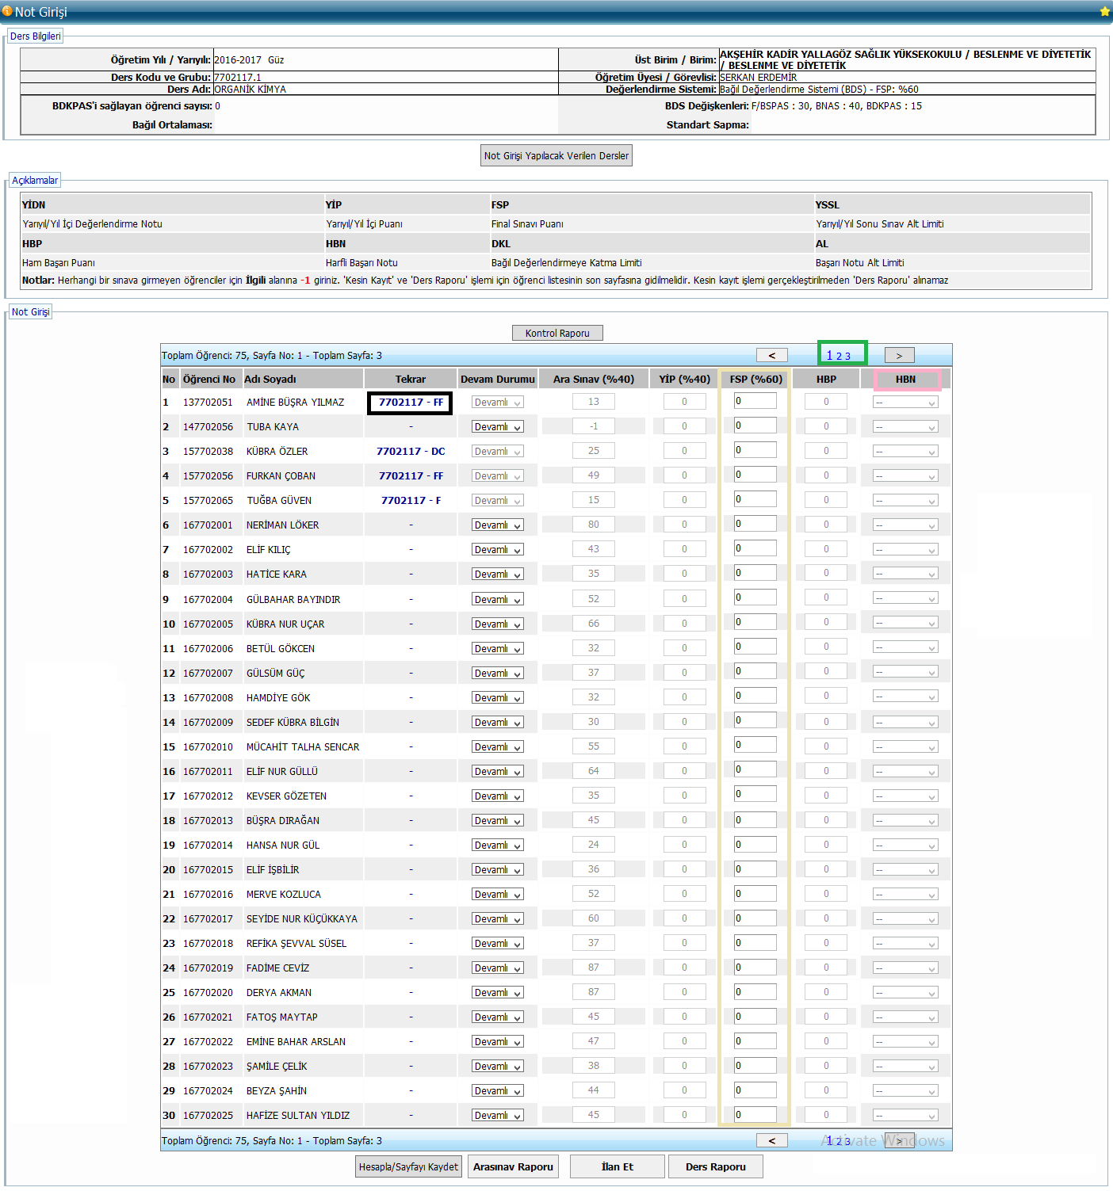Click YİP field for SEDEF KÜBRA BİLGİN

tap(685, 722)
